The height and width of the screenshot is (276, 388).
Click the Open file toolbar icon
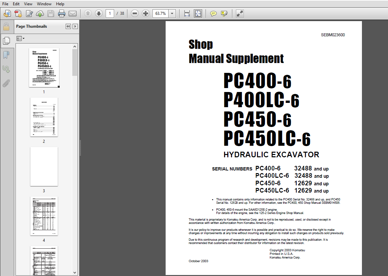pyautogui.click(x=7, y=13)
